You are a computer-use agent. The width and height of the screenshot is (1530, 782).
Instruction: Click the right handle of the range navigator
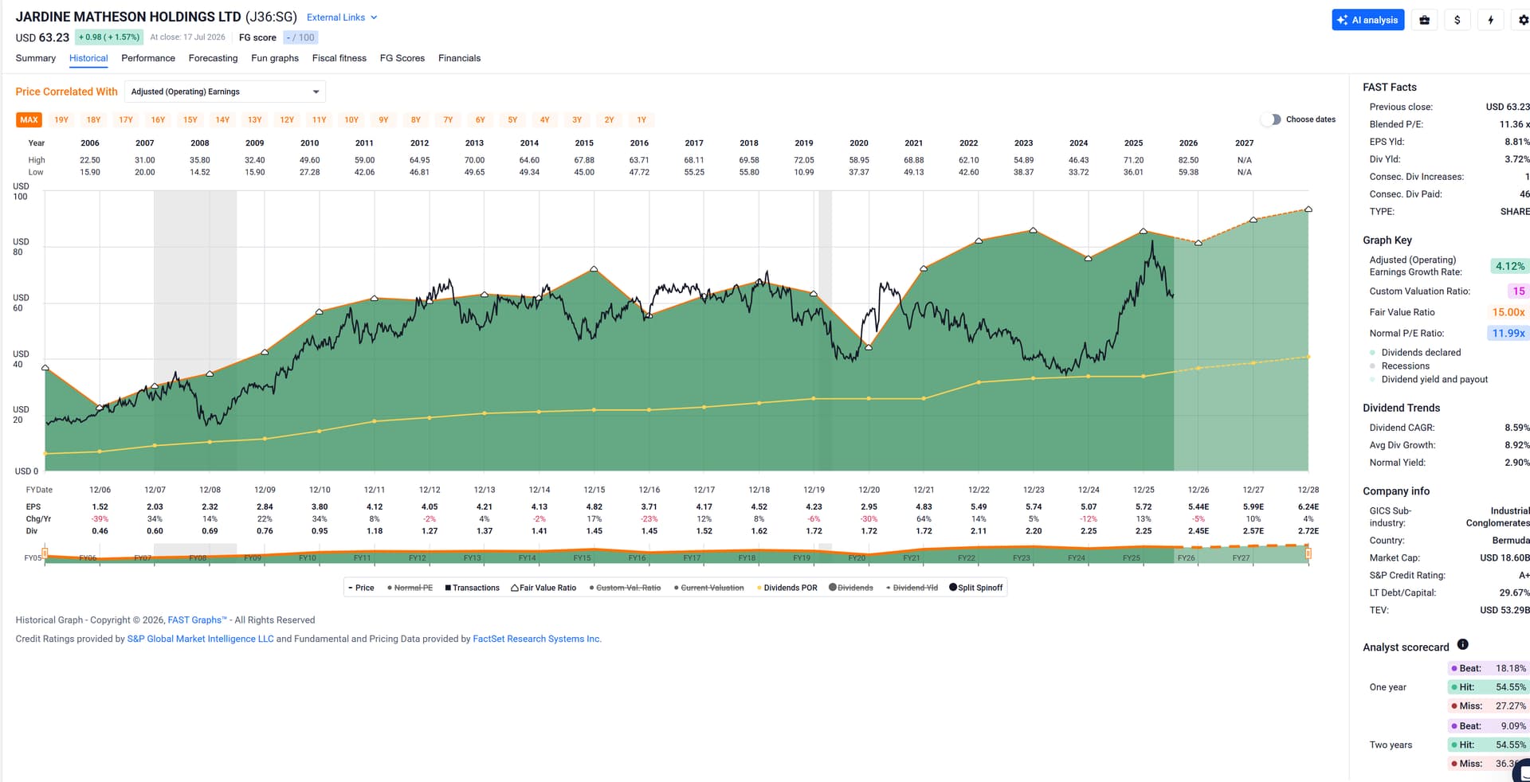tap(1308, 553)
